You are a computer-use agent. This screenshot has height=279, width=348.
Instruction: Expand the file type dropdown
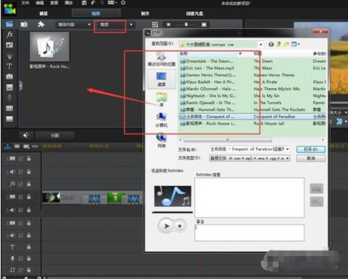tap(287, 158)
